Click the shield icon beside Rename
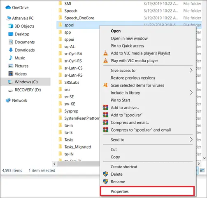Image resolution: width=207 pixels, height=198 pixels. pos(105,181)
